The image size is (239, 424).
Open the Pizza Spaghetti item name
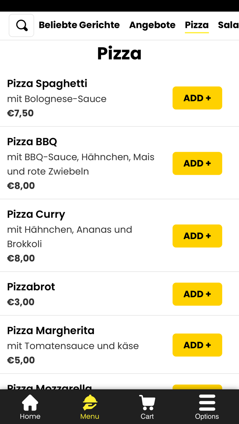47,83
